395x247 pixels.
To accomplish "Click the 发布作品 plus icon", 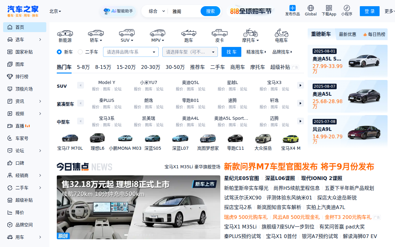I will pos(293,8).
